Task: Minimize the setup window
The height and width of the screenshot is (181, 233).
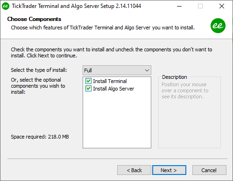Action: coord(179,6)
